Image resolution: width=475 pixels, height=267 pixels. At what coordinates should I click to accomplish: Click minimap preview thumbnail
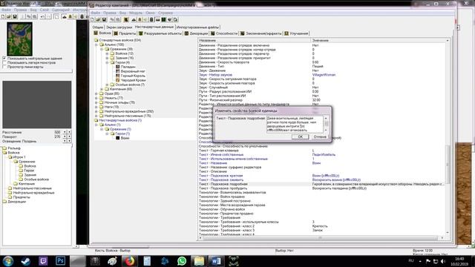(x=19, y=39)
